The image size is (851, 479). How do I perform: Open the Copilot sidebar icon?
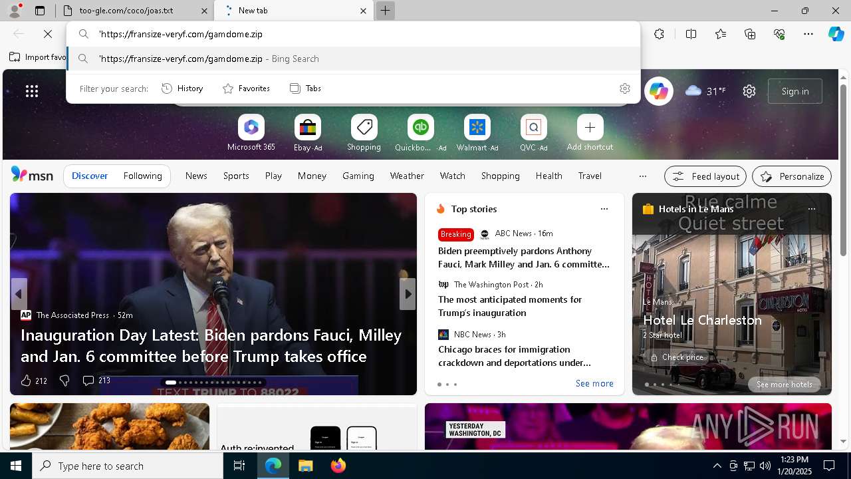836,34
